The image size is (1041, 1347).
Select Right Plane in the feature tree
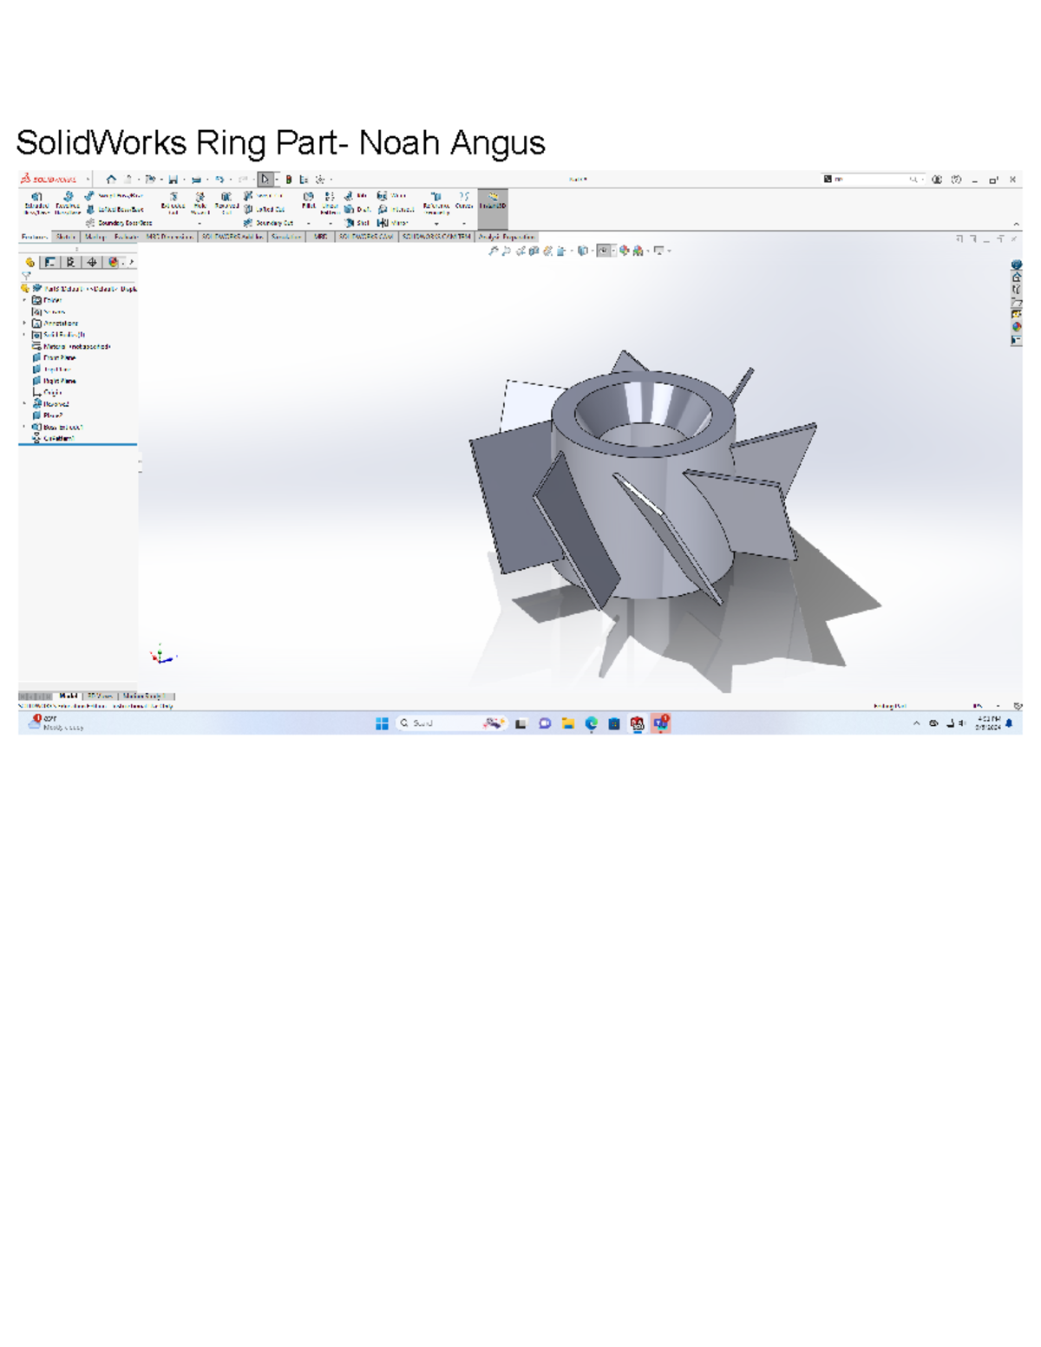(x=54, y=381)
